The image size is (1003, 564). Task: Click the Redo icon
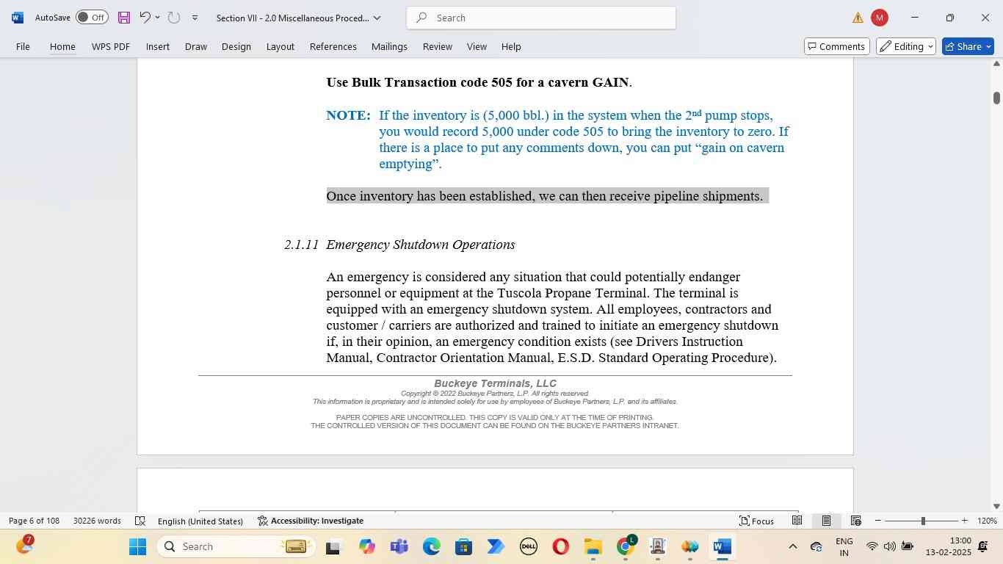pyautogui.click(x=174, y=18)
